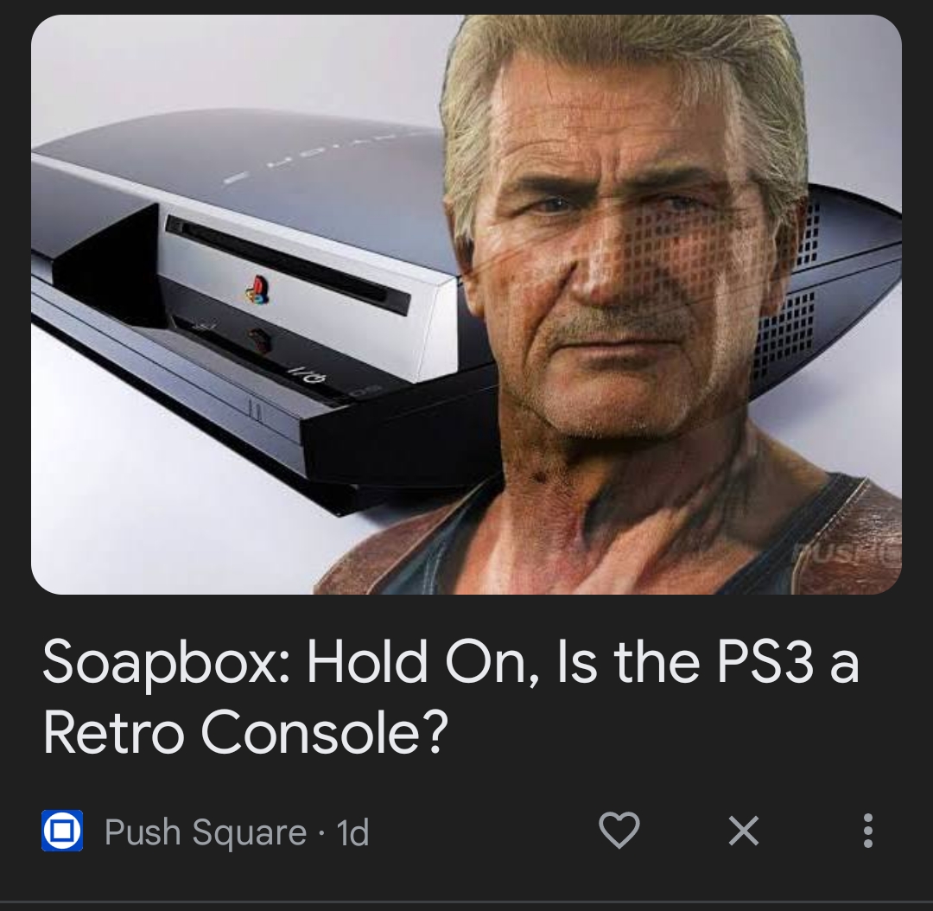Click the PS3 disc slot in the image
This screenshot has width=933, height=911.
[x=288, y=265]
